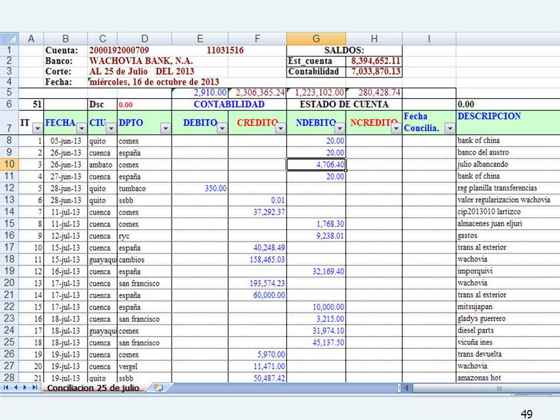Select column B header
The image size is (560, 420).
[x=66, y=38]
